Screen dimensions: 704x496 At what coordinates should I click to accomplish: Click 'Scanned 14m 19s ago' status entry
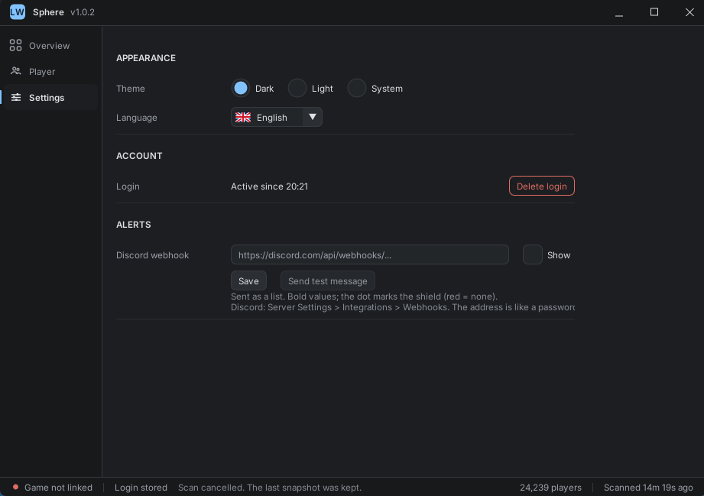(x=648, y=488)
